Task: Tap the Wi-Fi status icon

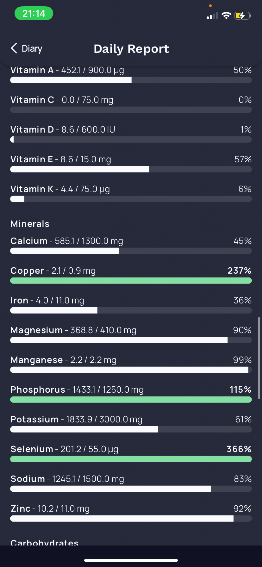Action: pos(226,16)
